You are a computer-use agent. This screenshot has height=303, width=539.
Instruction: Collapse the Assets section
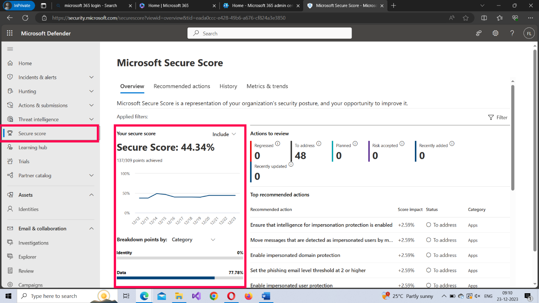click(x=91, y=195)
